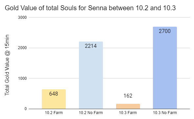Click the horizontal baseline axis line
Viewport: 194px width, 119px height.
(x=109, y=109)
